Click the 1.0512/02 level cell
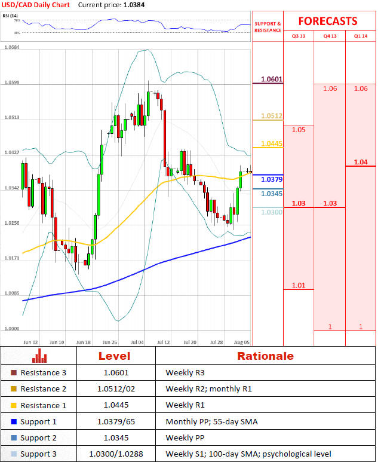This screenshot has height=462, width=378. [x=116, y=389]
